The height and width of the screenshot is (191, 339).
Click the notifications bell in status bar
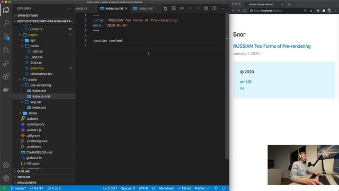[x=224, y=188]
